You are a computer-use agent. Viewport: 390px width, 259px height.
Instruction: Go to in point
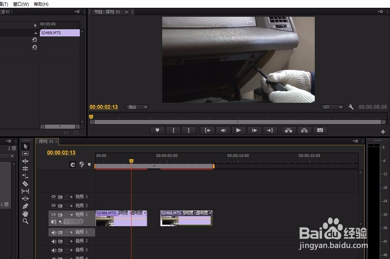pyautogui.click(x=207, y=130)
